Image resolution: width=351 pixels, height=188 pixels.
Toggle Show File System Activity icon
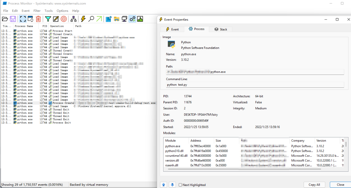click(116, 19)
